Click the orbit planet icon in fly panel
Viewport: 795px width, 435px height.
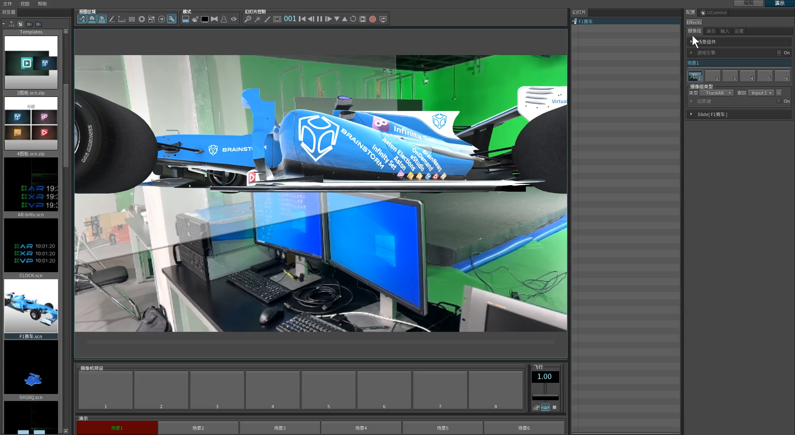pyautogui.click(x=545, y=407)
